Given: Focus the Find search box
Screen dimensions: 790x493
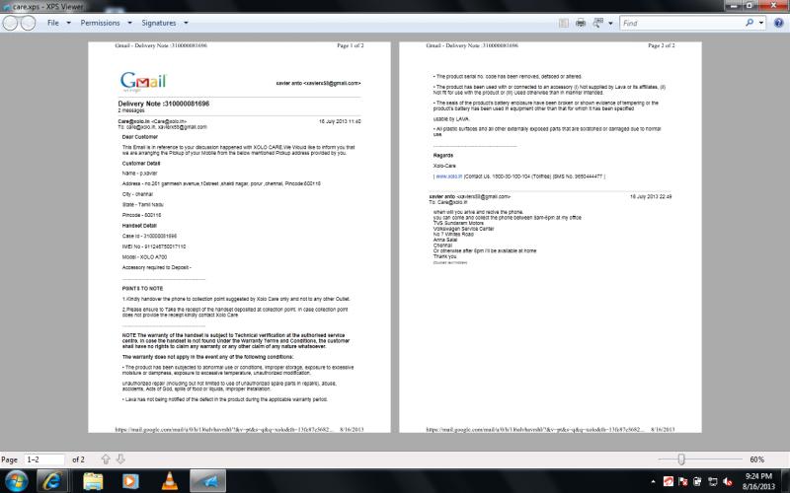Looking at the screenshot, I should pyautogui.click(x=681, y=23).
